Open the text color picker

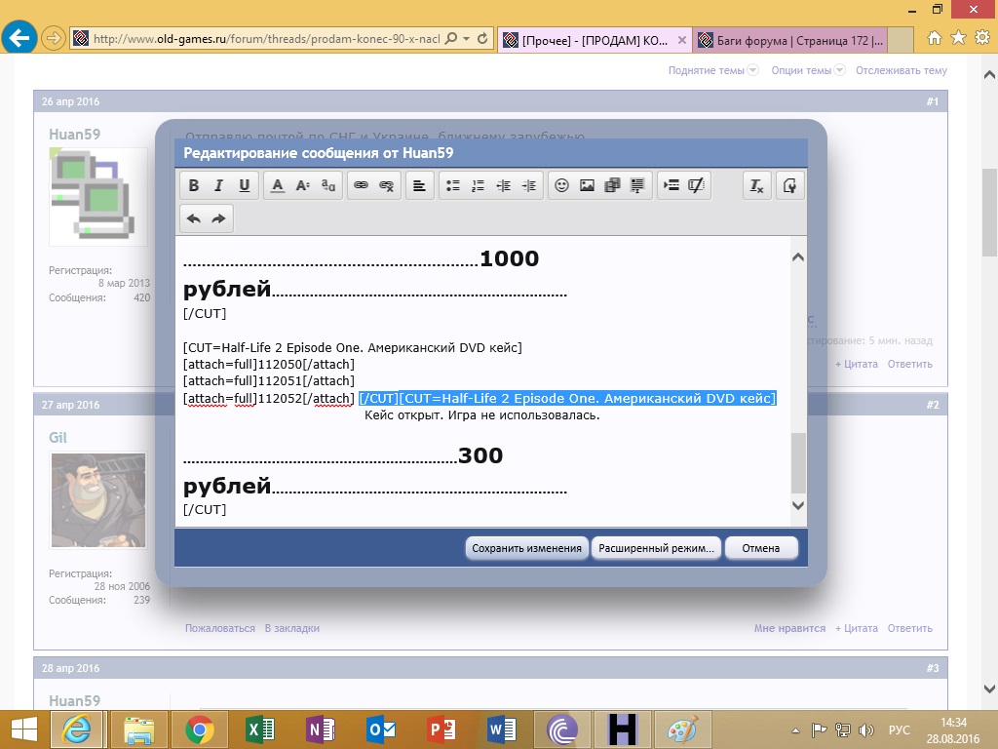pyautogui.click(x=278, y=185)
